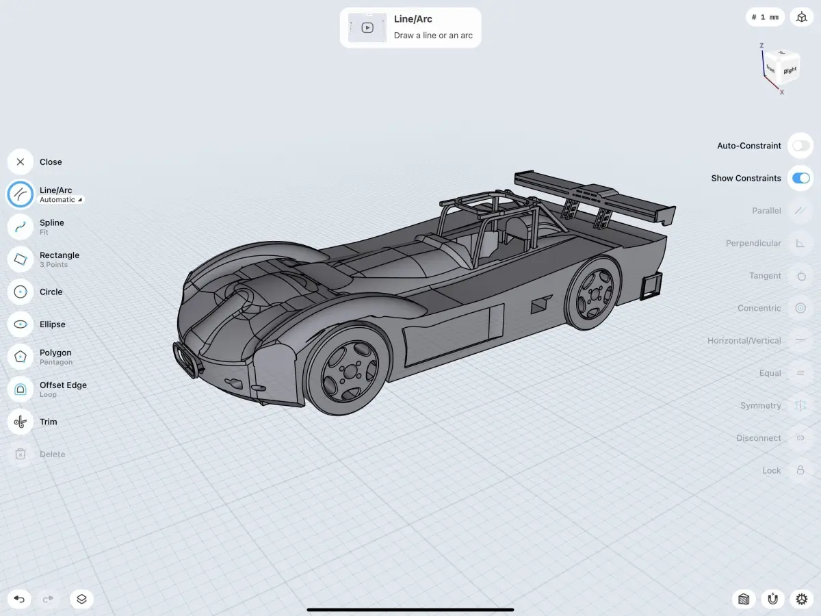Change the Polygon Pentagon sides option
Viewport: 821px width, 616px height.
56,363
